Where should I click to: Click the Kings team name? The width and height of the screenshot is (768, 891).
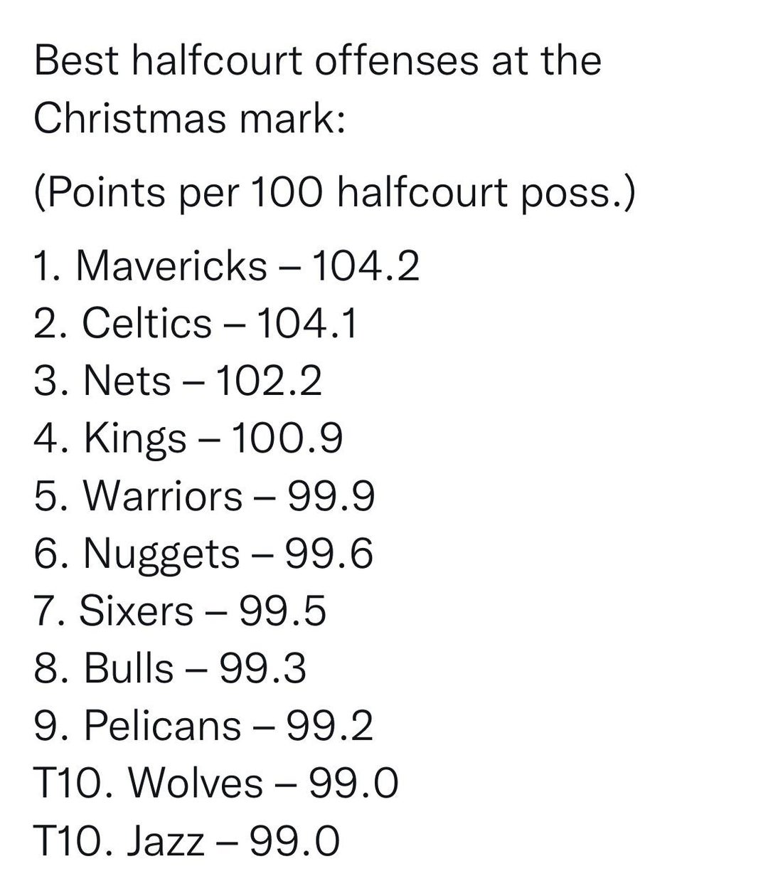(x=135, y=438)
